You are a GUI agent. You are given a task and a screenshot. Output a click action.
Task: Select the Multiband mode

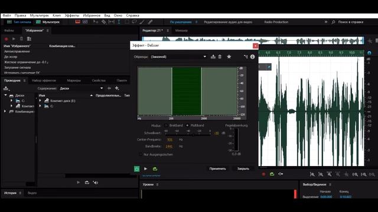187,125
